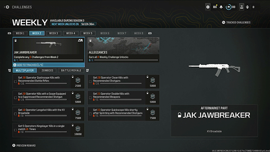
Task: Click XP token icon for 2500 reward
Action: pos(78,80)
